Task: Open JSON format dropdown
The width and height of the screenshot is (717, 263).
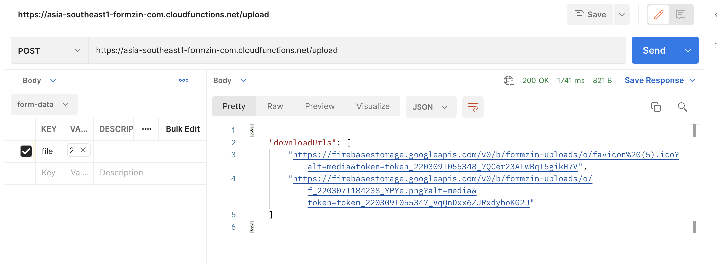Action: tap(431, 107)
